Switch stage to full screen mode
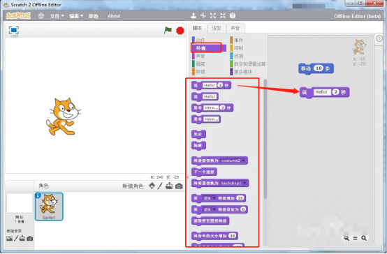 13,30
